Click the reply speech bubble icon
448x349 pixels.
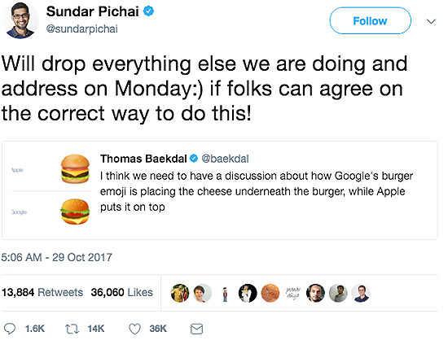[10, 329]
